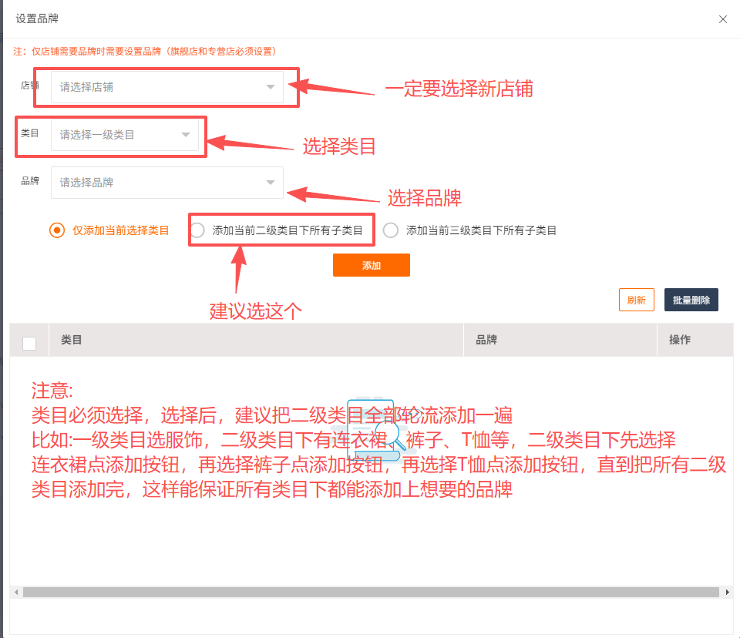740x638 pixels.
Task: Select 添加当前三级类目下所有子类目 radio option
Action: [x=391, y=230]
